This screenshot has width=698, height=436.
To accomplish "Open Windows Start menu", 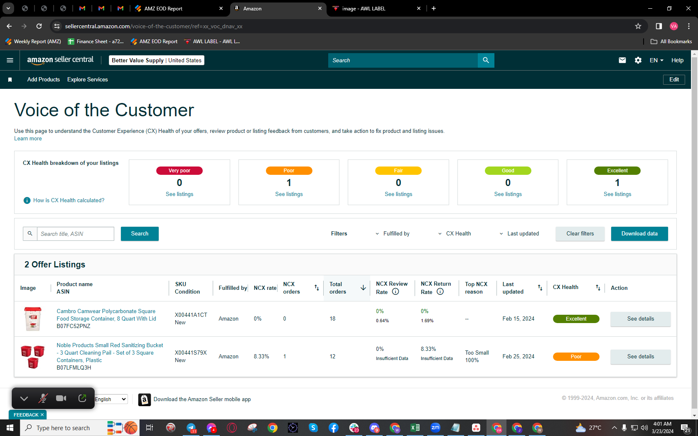I will click(10, 428).
